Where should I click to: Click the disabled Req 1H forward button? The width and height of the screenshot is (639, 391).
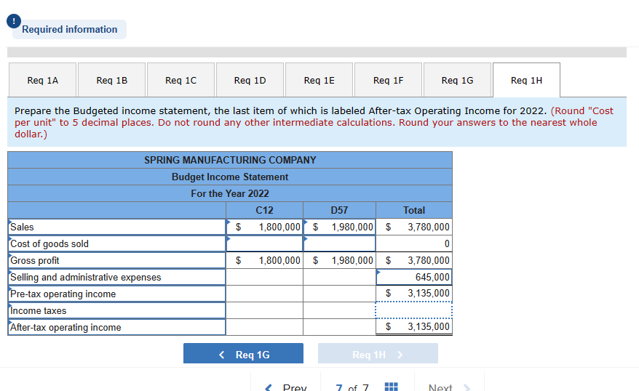[x=378, y=353]
